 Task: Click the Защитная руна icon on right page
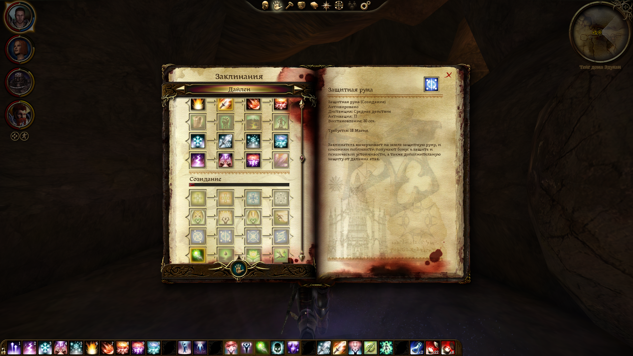[x=431, y=84]
